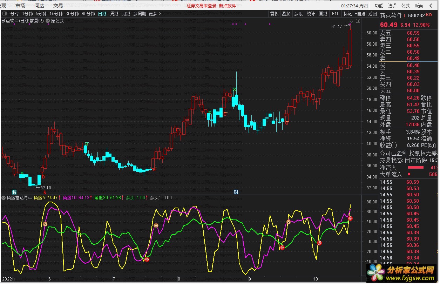Click the yellow 角度5: 74.47 value
Screen dimensions: 440x284
click(x=46, y=198)
